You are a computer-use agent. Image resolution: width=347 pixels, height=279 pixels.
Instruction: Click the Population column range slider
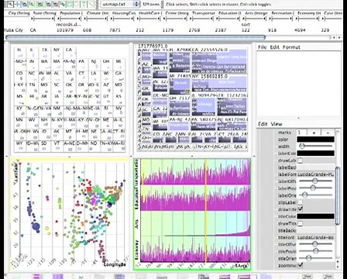[x=70, y=19]
